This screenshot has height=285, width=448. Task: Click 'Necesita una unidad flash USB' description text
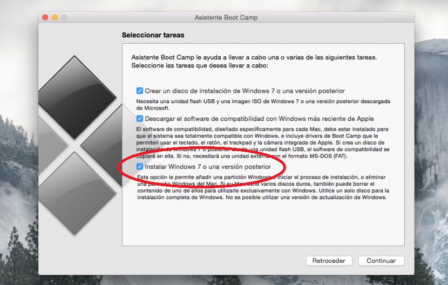pos(263,105)
